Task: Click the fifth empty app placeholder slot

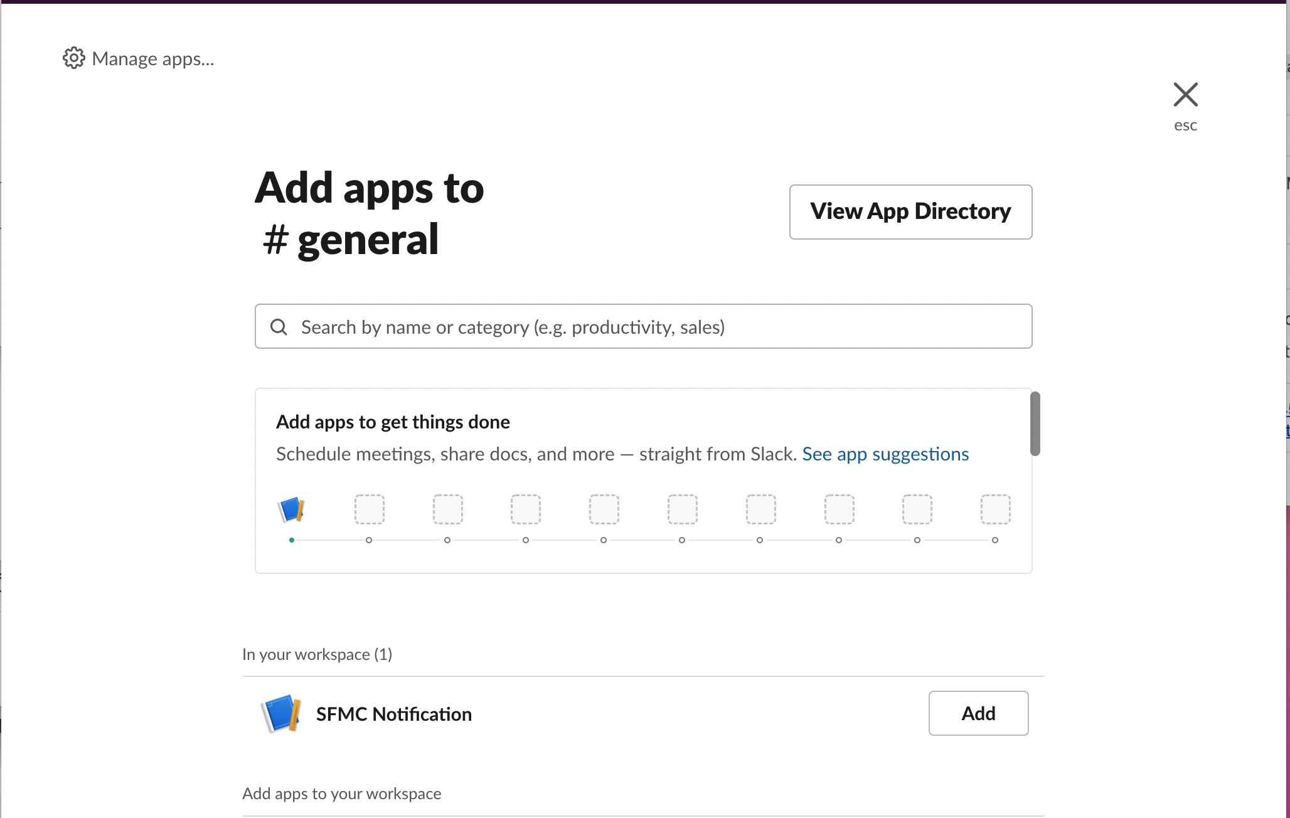Action: click(683, 509)
